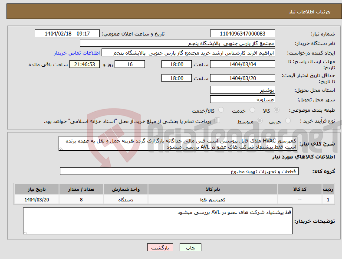Click the buyer organization name field

click(x=178, y=43)
